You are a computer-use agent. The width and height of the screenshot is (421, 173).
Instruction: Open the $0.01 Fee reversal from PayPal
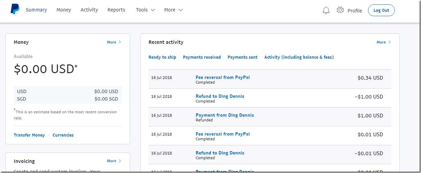point(223,134)
